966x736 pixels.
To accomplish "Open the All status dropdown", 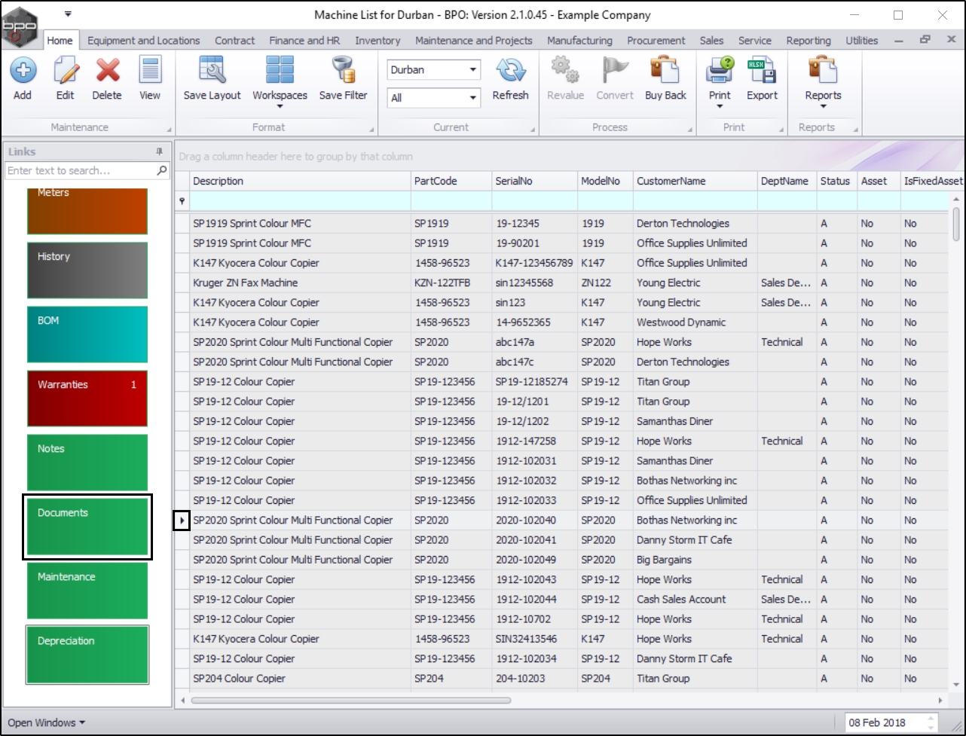I will coord(473,98).
